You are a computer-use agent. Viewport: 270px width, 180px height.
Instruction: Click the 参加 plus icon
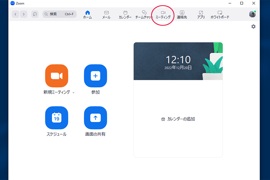coord(95,76)
